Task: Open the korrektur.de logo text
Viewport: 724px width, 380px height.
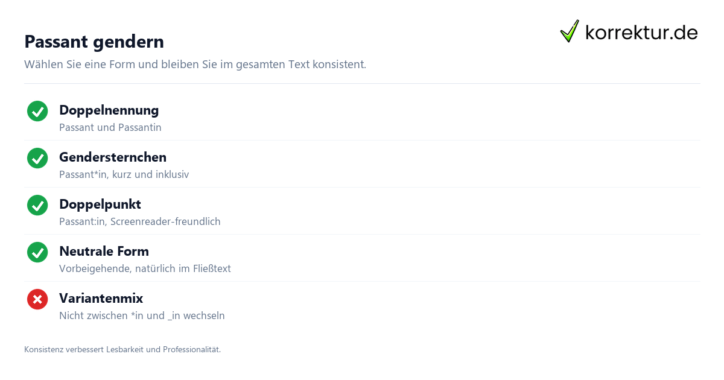Action: coord(641,32)
